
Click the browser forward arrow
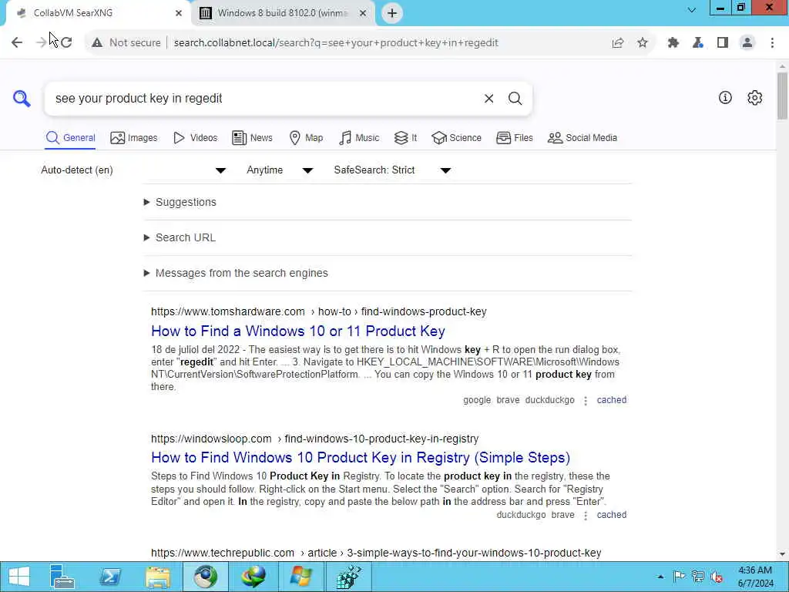42,43
